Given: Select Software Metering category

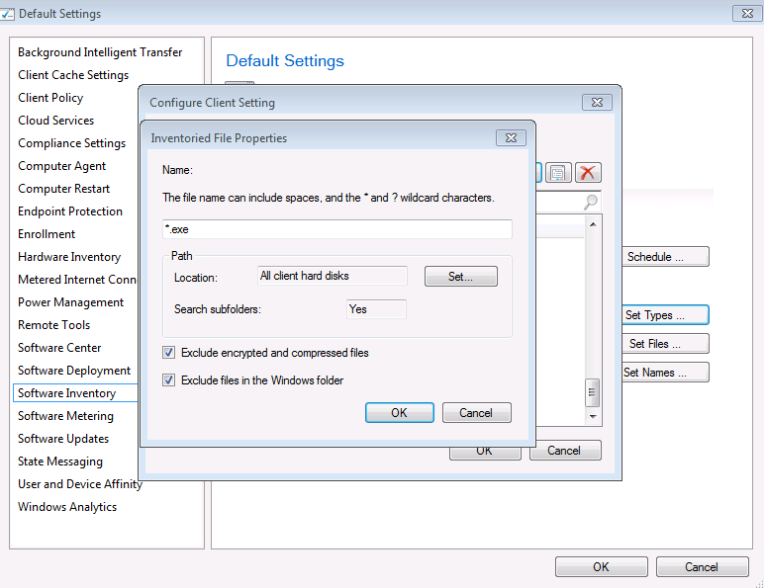Looking at the screenshot, I should [65, 416].
